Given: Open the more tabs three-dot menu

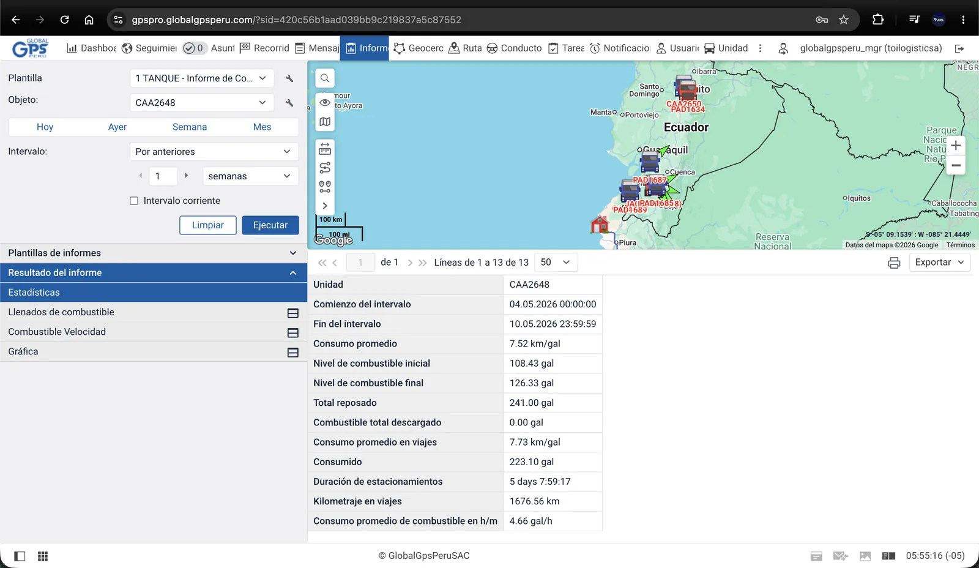Looking at the screenshot, I should (760, 48).
